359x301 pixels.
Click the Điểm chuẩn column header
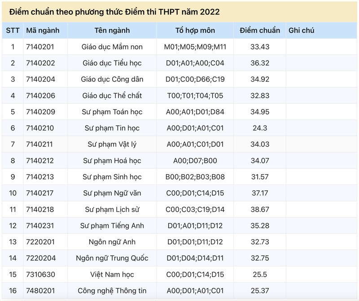coord(260,30)
